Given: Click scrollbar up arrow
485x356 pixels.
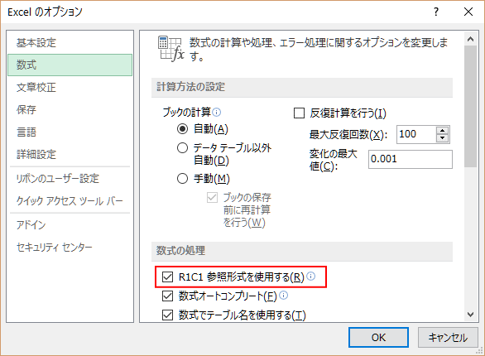Looking at the screenshot, I should tap(470, 39).
